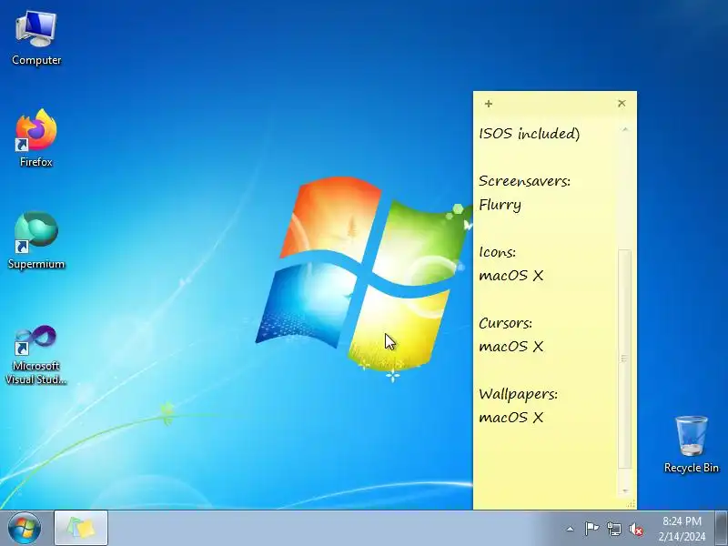
Task: Select the Microsoft Visual Studio shortcut
Action: point(36,355)
